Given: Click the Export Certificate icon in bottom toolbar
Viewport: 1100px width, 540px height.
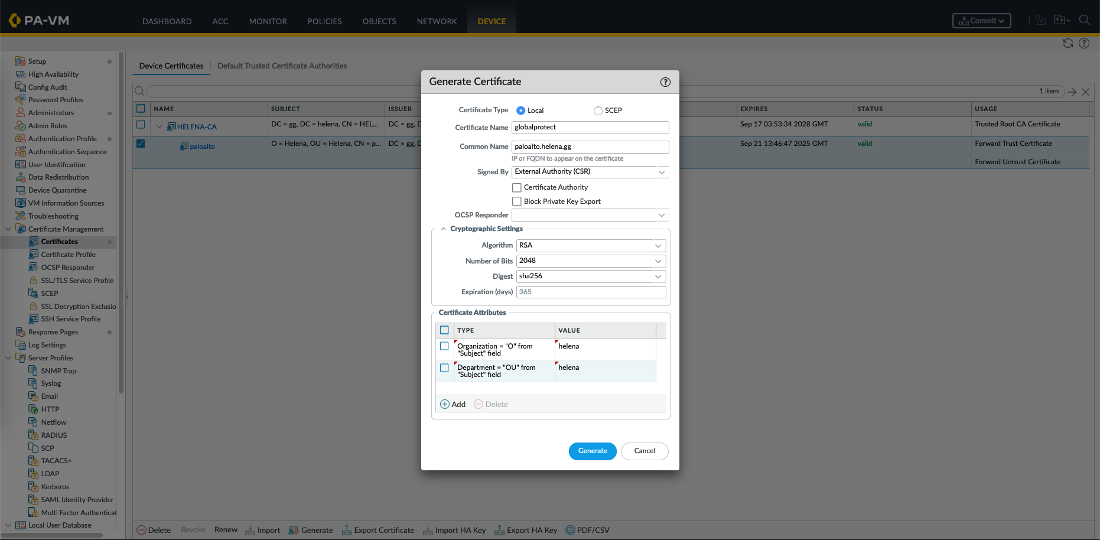Looking at the screenshot, I should click(x=347, y=530).
